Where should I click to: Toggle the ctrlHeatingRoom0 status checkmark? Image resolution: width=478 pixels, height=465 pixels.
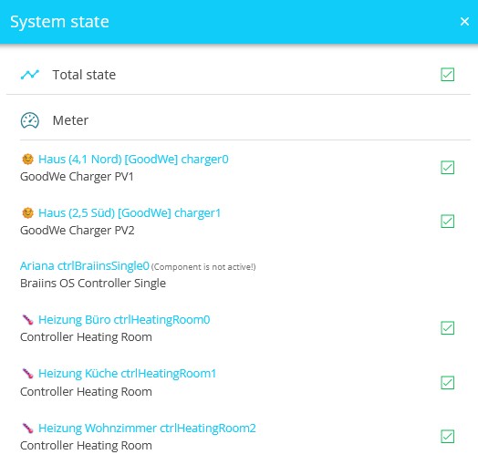[x=448, y=328]
